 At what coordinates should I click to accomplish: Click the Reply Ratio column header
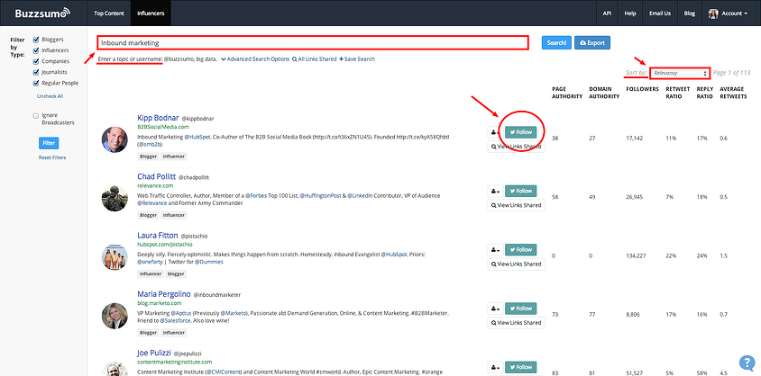click(x=705, y=93)
